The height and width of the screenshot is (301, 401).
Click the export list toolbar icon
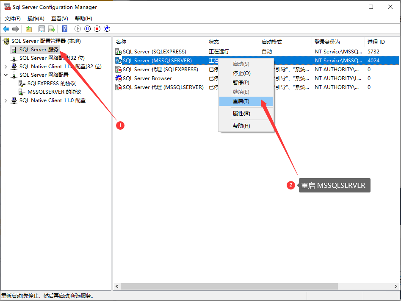coord(52,28)
